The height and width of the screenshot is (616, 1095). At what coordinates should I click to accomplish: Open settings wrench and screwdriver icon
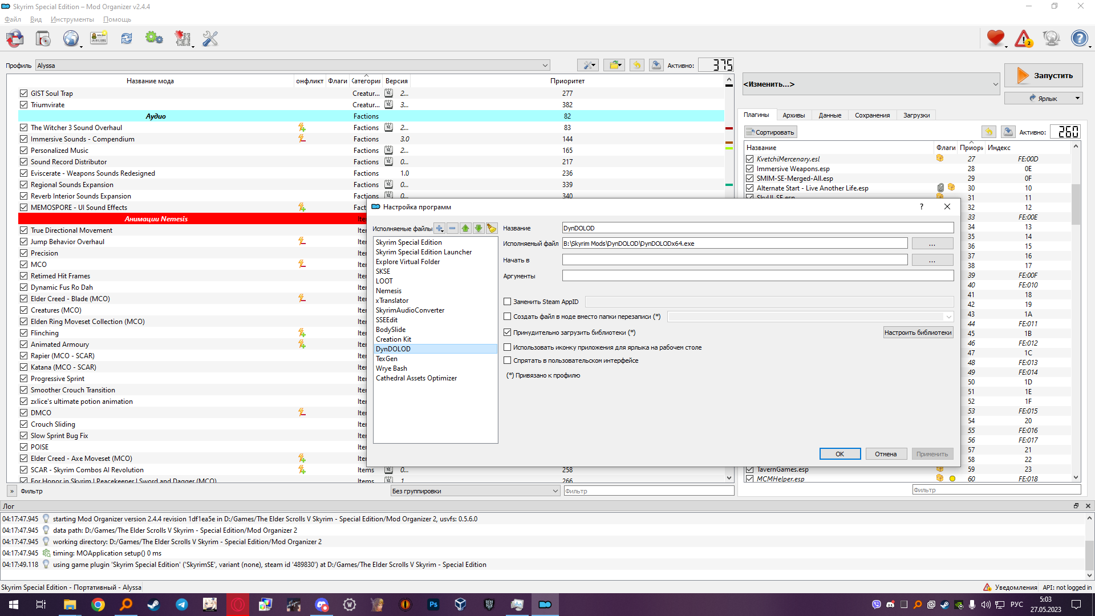(210, 39)
